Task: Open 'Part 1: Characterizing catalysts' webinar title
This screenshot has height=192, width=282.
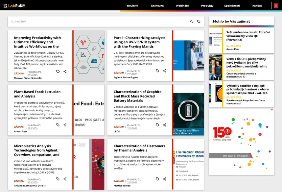Action: click(x=139, y=42)
